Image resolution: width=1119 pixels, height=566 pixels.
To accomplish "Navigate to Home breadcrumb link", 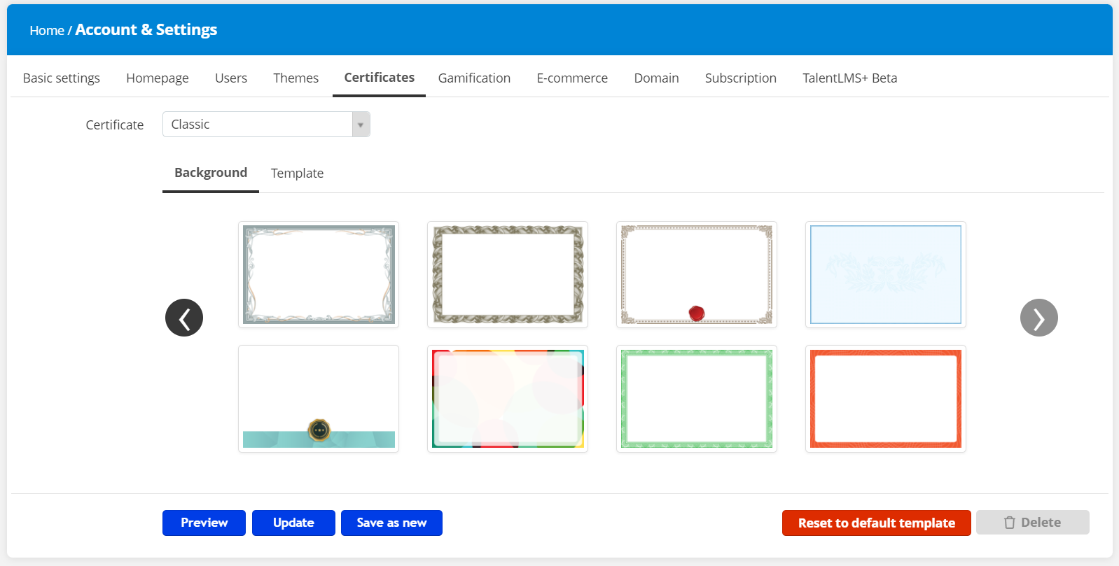I will [46, 31].
